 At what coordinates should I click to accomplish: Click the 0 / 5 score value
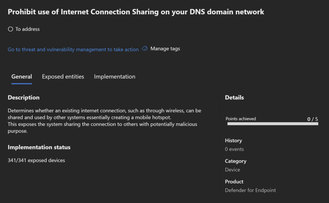[x=312, y=119]
